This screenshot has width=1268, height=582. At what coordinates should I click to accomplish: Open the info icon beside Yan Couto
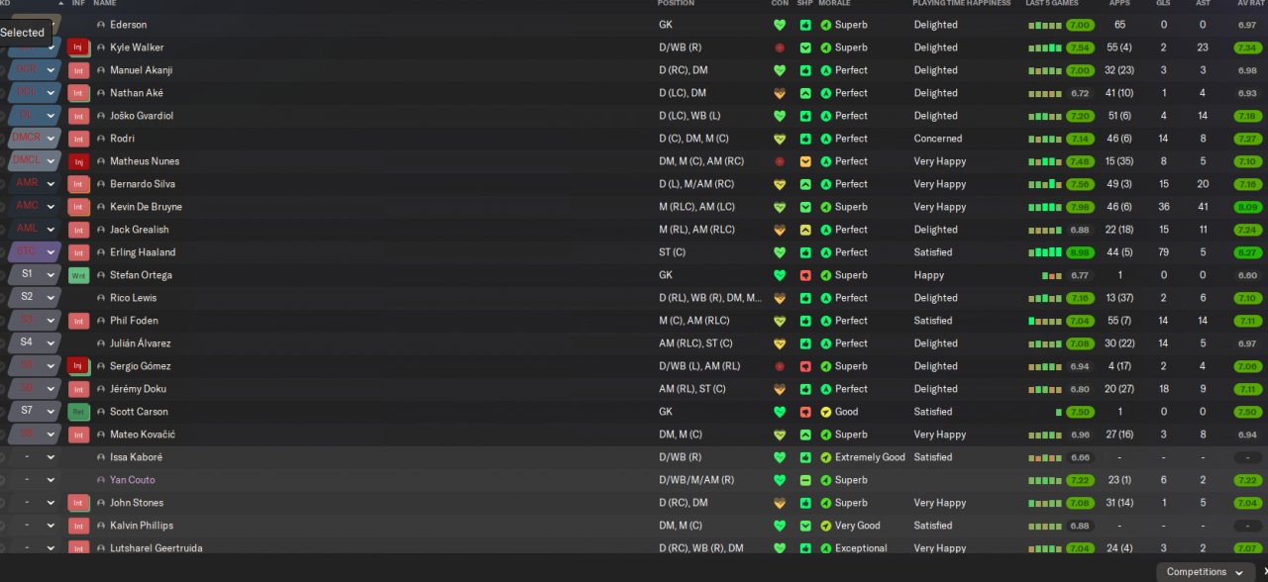coord(101,480)
